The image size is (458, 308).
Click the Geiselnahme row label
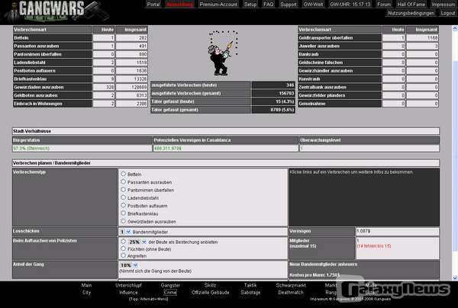click(340, 104)
